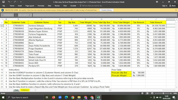Open the Ribbon Display Options icon

[157, 2]
